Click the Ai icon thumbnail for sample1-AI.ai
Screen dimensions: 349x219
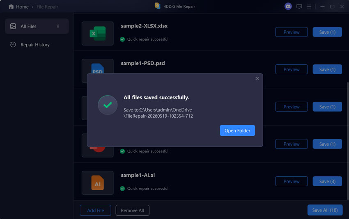pos(97,183)
